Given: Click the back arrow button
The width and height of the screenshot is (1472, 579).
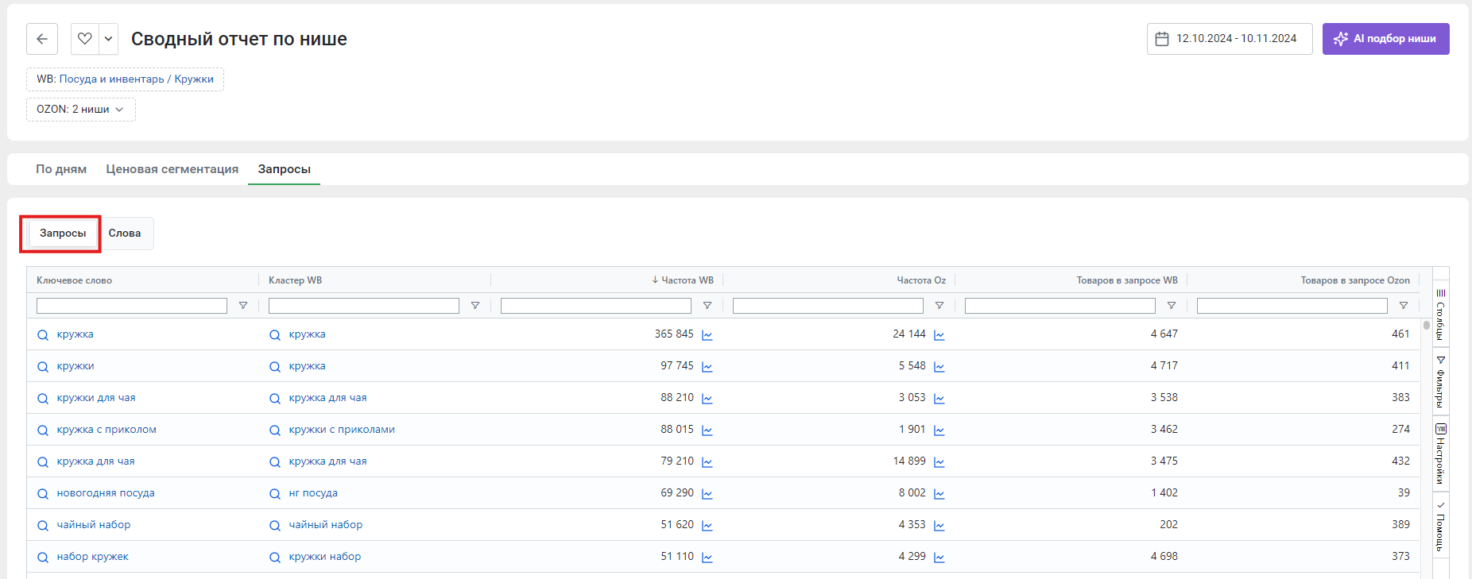Looking at the screenshot, I should (x=42, y=39).
